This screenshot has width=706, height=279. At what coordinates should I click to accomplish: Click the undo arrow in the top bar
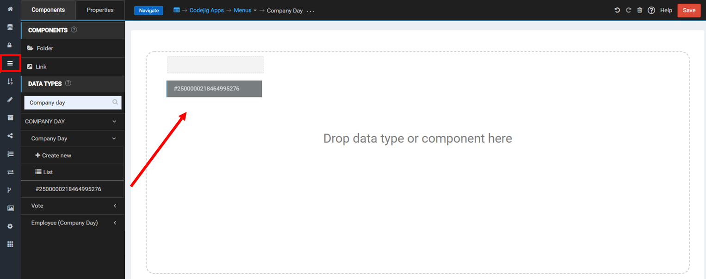click(x=617, y=10)
